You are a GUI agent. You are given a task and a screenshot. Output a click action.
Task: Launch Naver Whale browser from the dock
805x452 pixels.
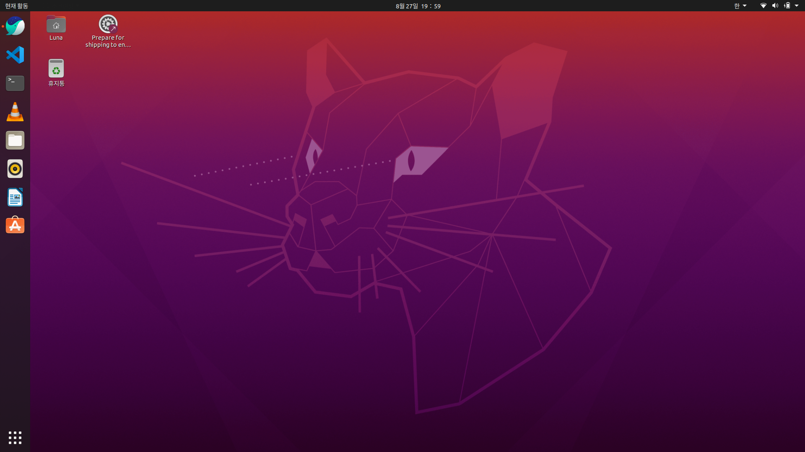coord(15,26)
